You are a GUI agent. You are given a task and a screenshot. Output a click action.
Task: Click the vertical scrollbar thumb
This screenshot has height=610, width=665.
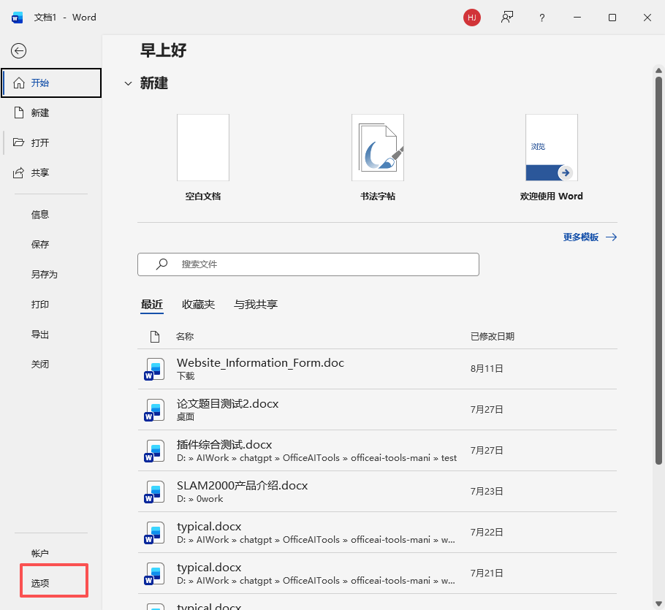pos(658,270)
